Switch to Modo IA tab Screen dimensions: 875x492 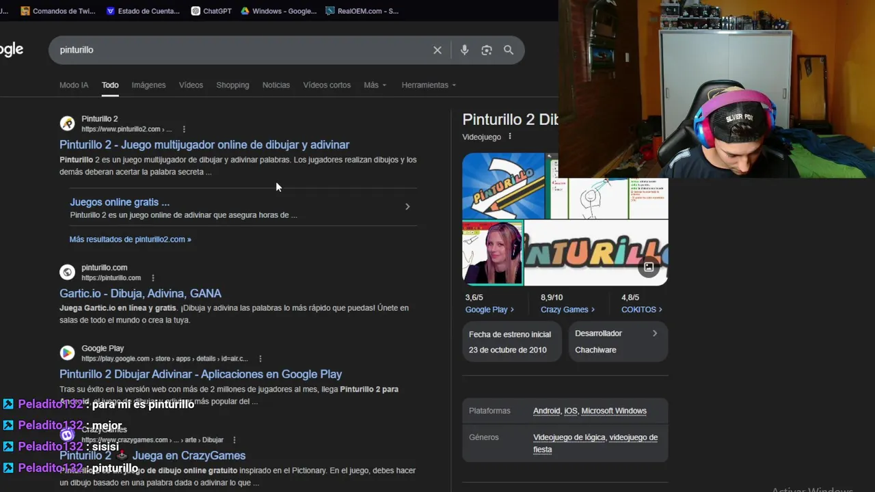tap(74, 85)
